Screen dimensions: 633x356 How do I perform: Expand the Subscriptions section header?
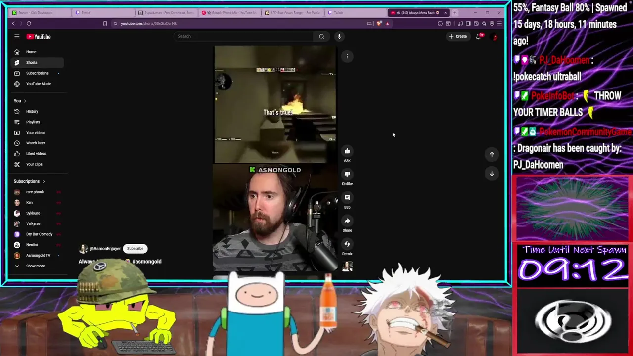pyautogui.click(x=29, y=181)
